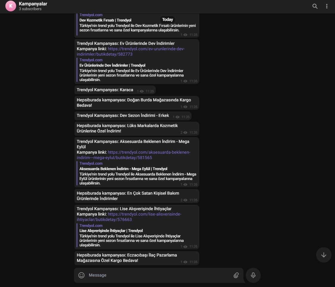Select the Dev Sezon İndirimi - Erkek message
The height and width of the screenshot is (287, 335).
[x=133, y=116]
